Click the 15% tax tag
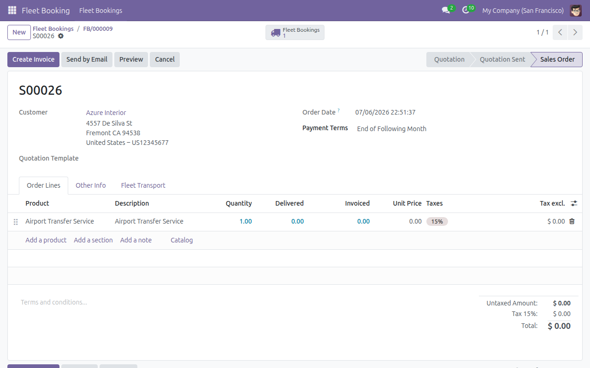The height and width of the screenshot is (368, 590). 437,221
